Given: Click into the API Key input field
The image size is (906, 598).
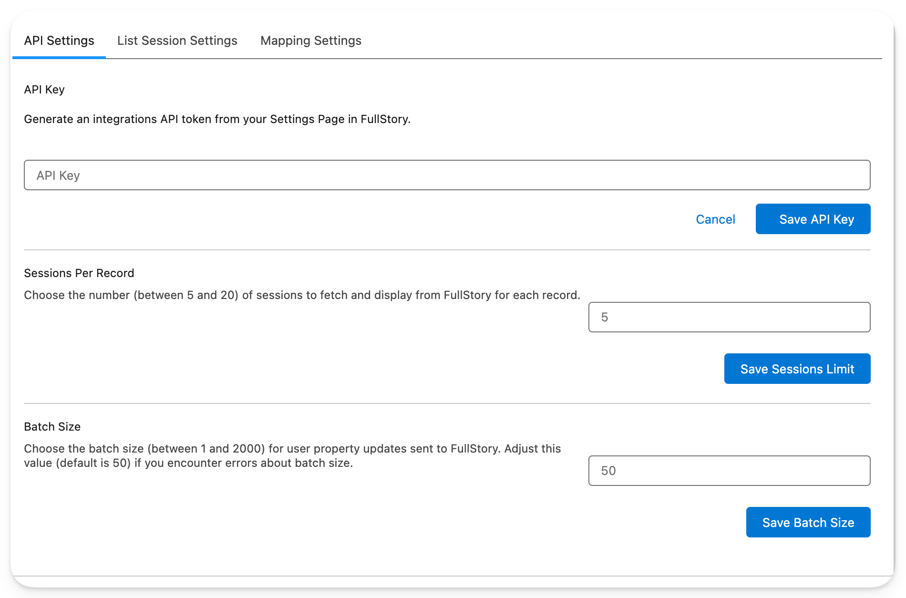Looking at the screenshot, I should [x=447, y=175].
